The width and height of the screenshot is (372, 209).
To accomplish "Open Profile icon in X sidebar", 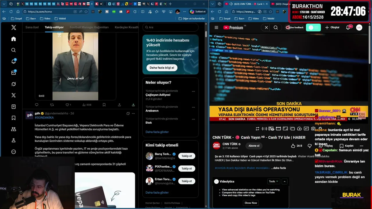I will click(14, 140).
